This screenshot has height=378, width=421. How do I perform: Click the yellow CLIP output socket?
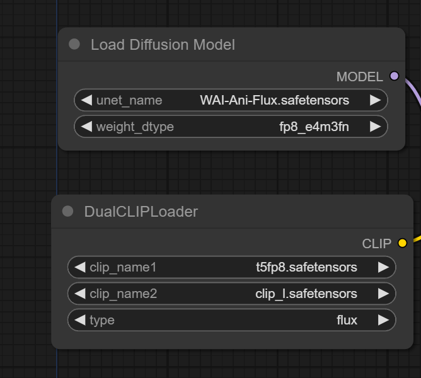(x=403, y=243)
